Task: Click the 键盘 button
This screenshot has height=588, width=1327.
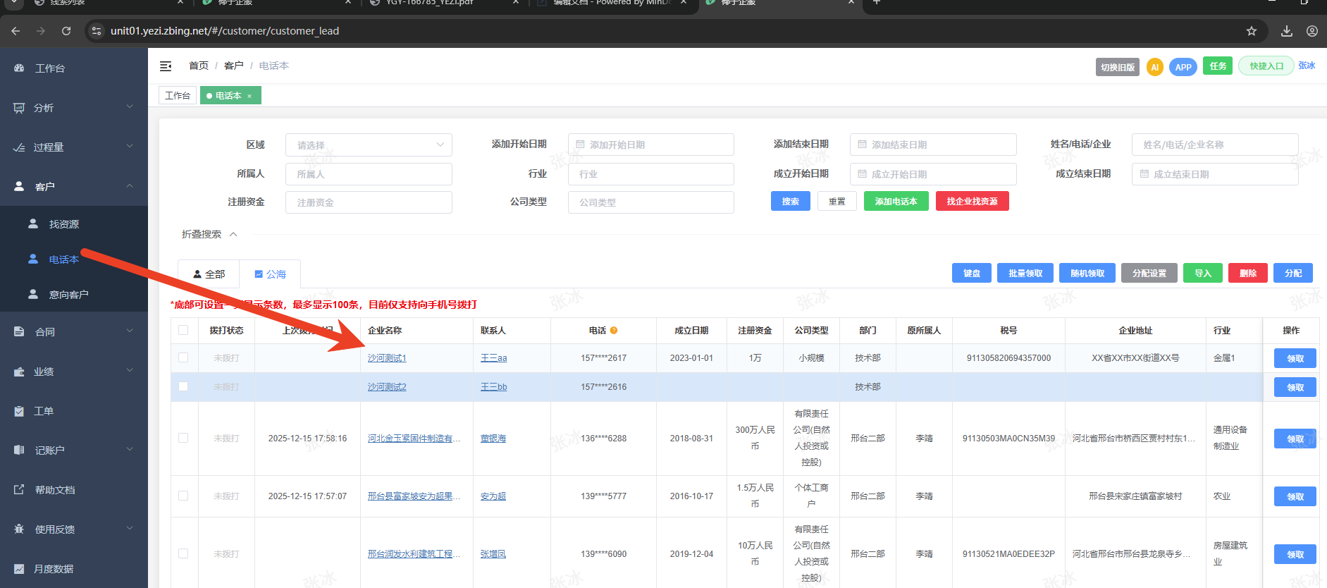Action: [x=972, y=273]
